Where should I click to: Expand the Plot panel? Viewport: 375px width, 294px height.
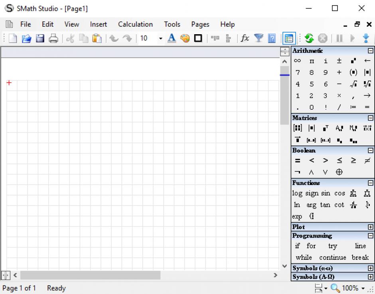point(371,227)
